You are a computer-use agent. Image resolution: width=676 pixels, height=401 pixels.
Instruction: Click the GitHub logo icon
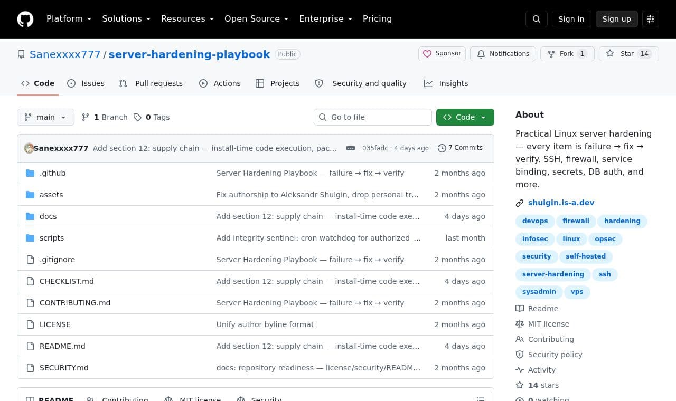[25, 19]
